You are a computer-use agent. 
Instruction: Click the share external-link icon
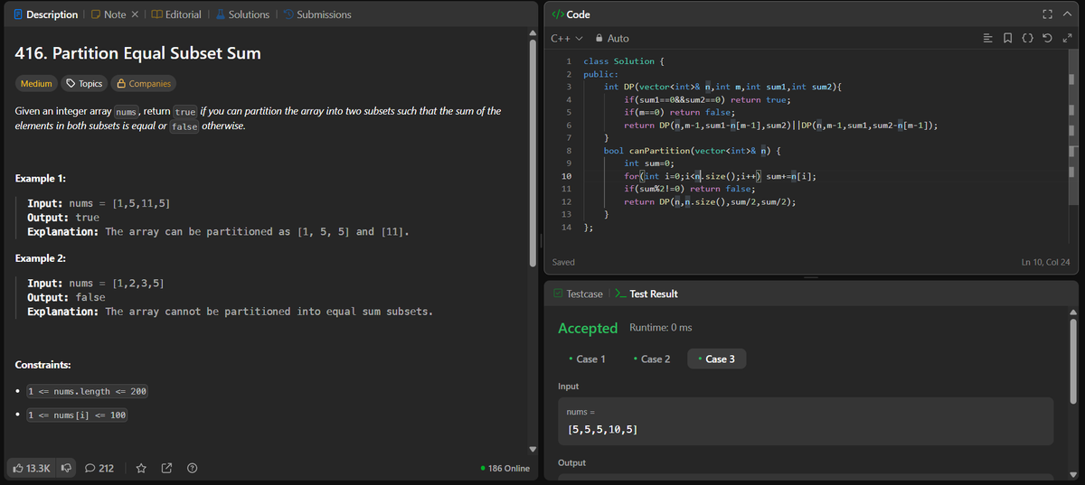(166, 468)
